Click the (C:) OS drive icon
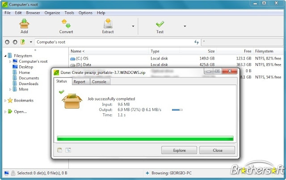 73,59
